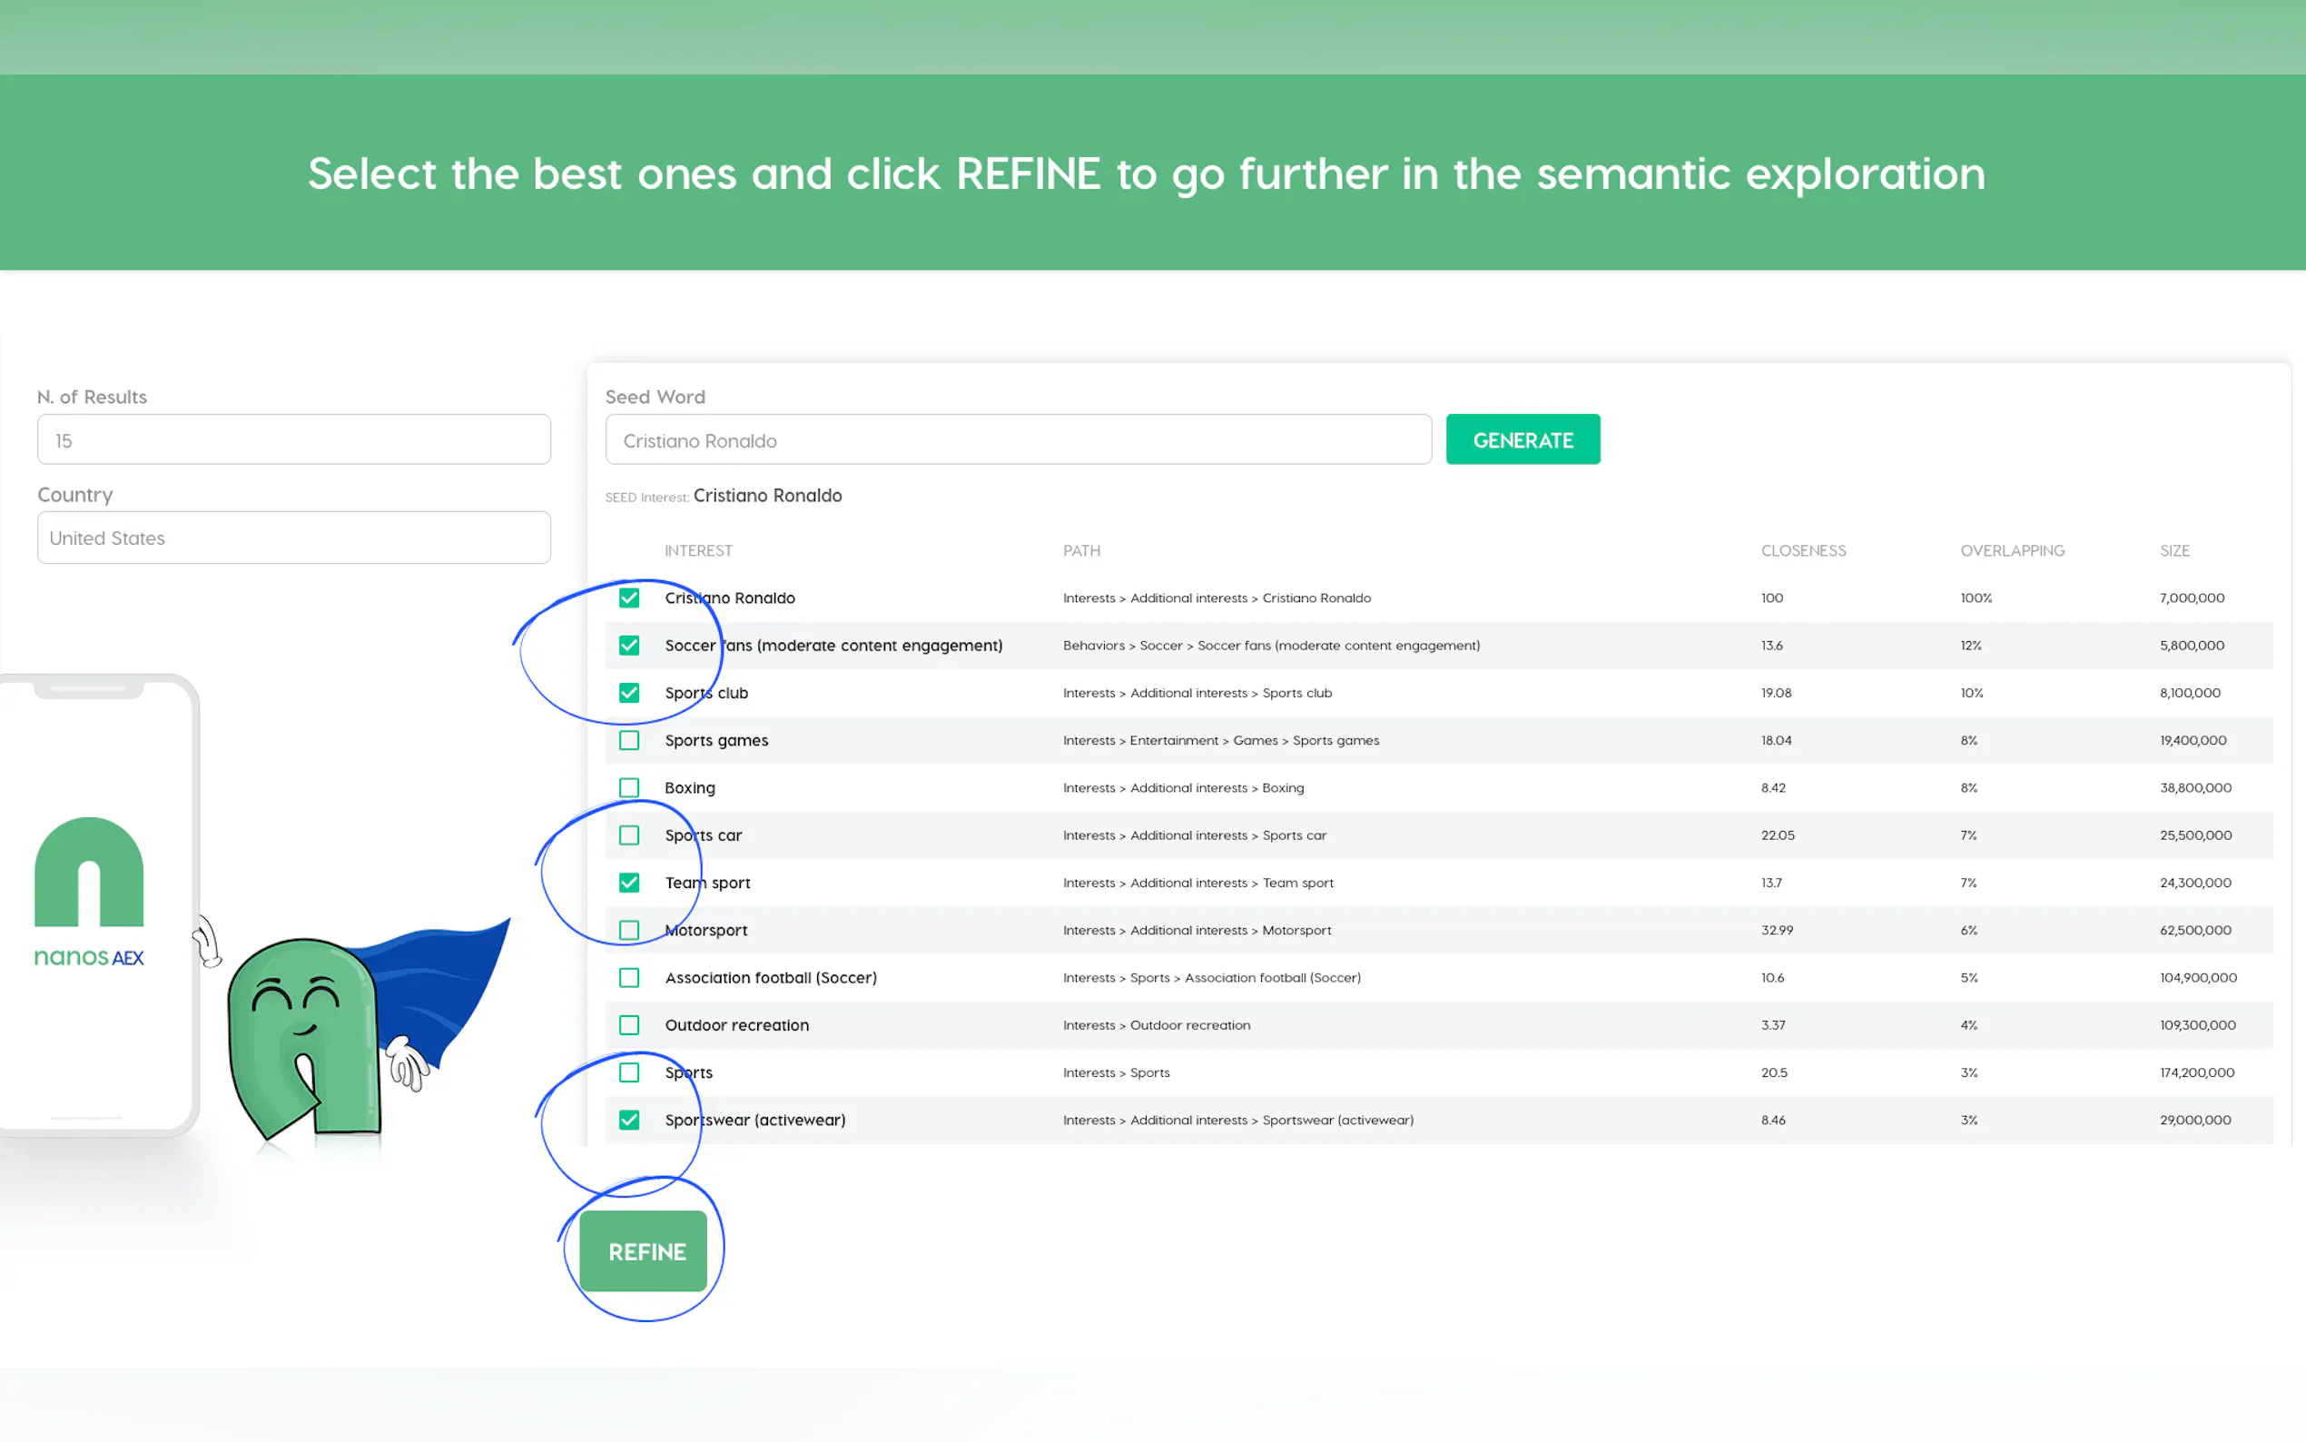Sort by the CLOSENESS column header
This screenshot has height=1442, width=2306.
tap(1803, 550)
